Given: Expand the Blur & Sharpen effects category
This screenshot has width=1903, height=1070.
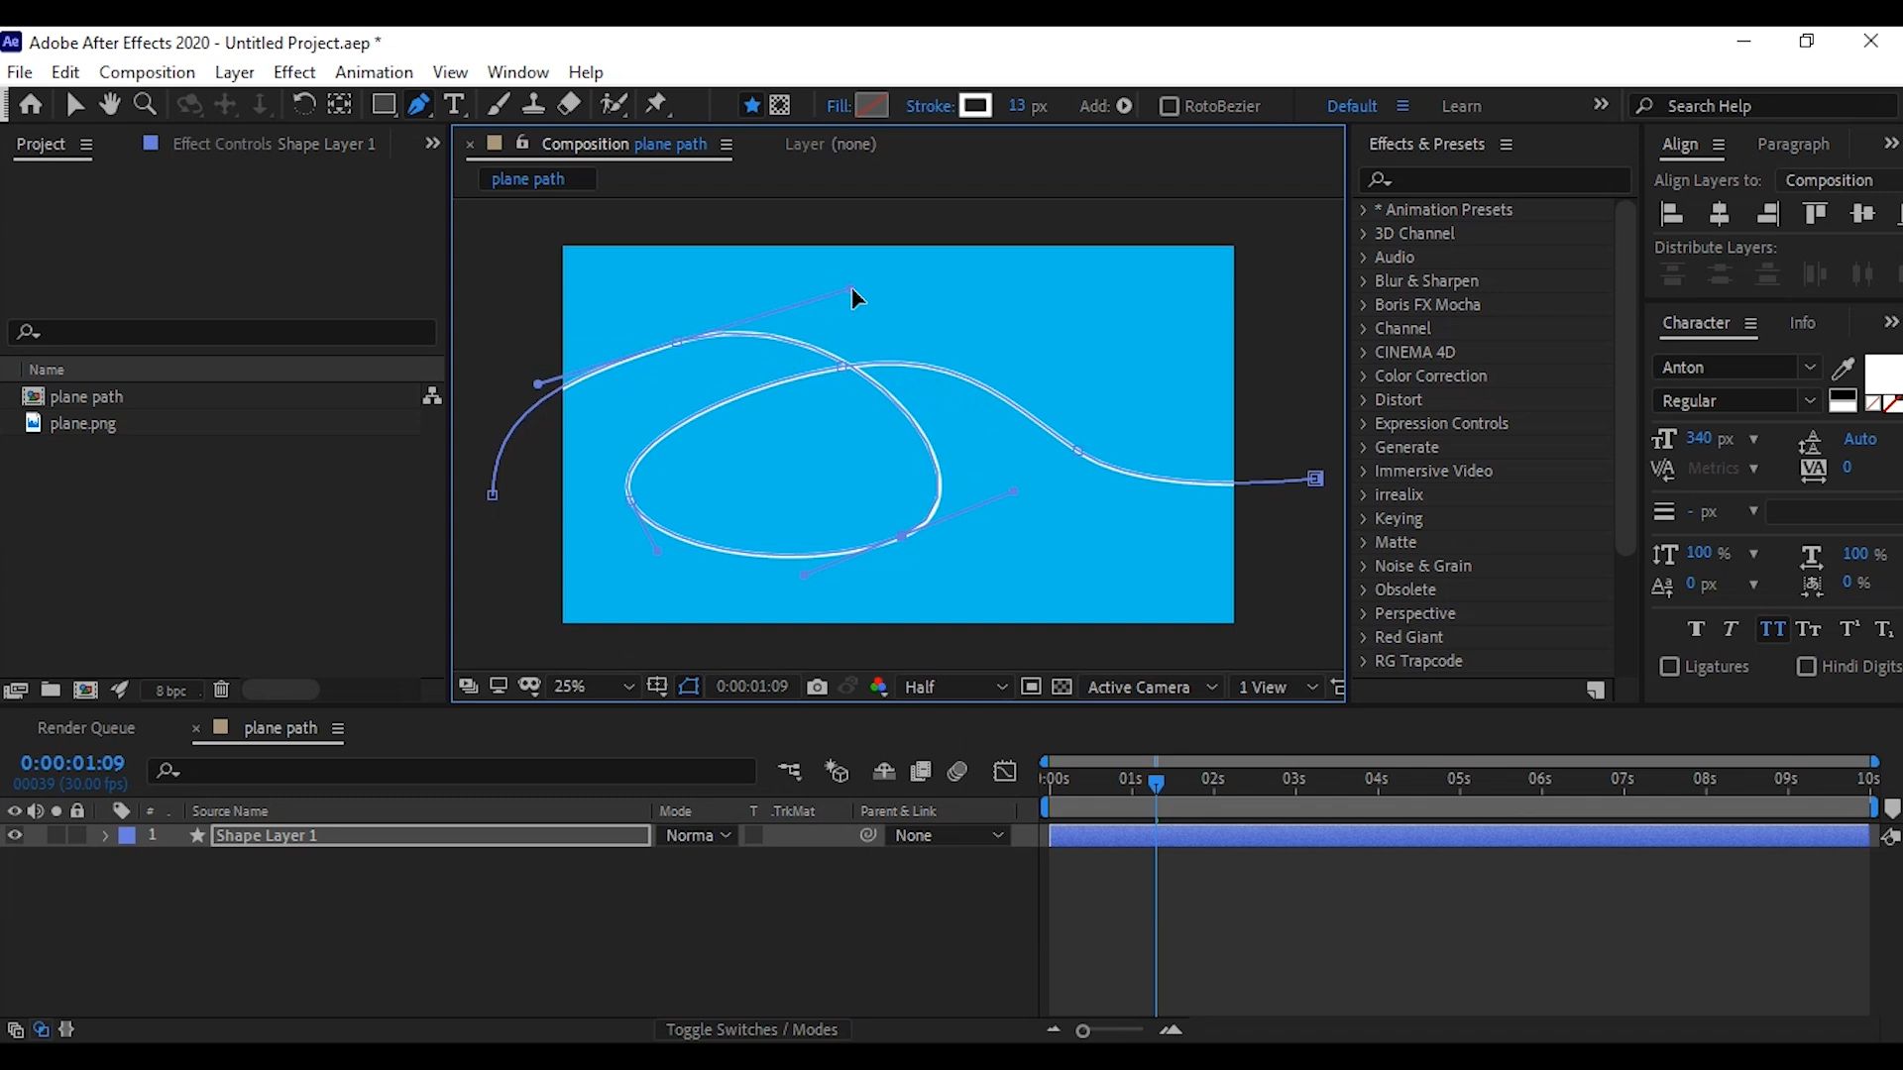Looking at the screenshot, I should [1364, 281].
